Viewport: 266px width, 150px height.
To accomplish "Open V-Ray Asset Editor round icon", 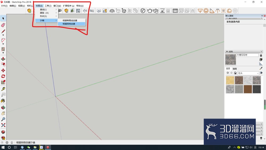I will click(x=143, y=11).
